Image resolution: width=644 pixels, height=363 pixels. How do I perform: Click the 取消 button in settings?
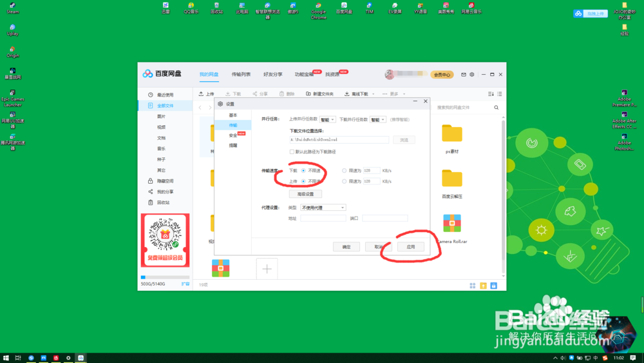[x=378, y=247]
